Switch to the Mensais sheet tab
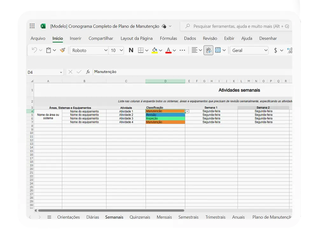The height and width of the screenshot is (239, 318). (x=164, y=217)
